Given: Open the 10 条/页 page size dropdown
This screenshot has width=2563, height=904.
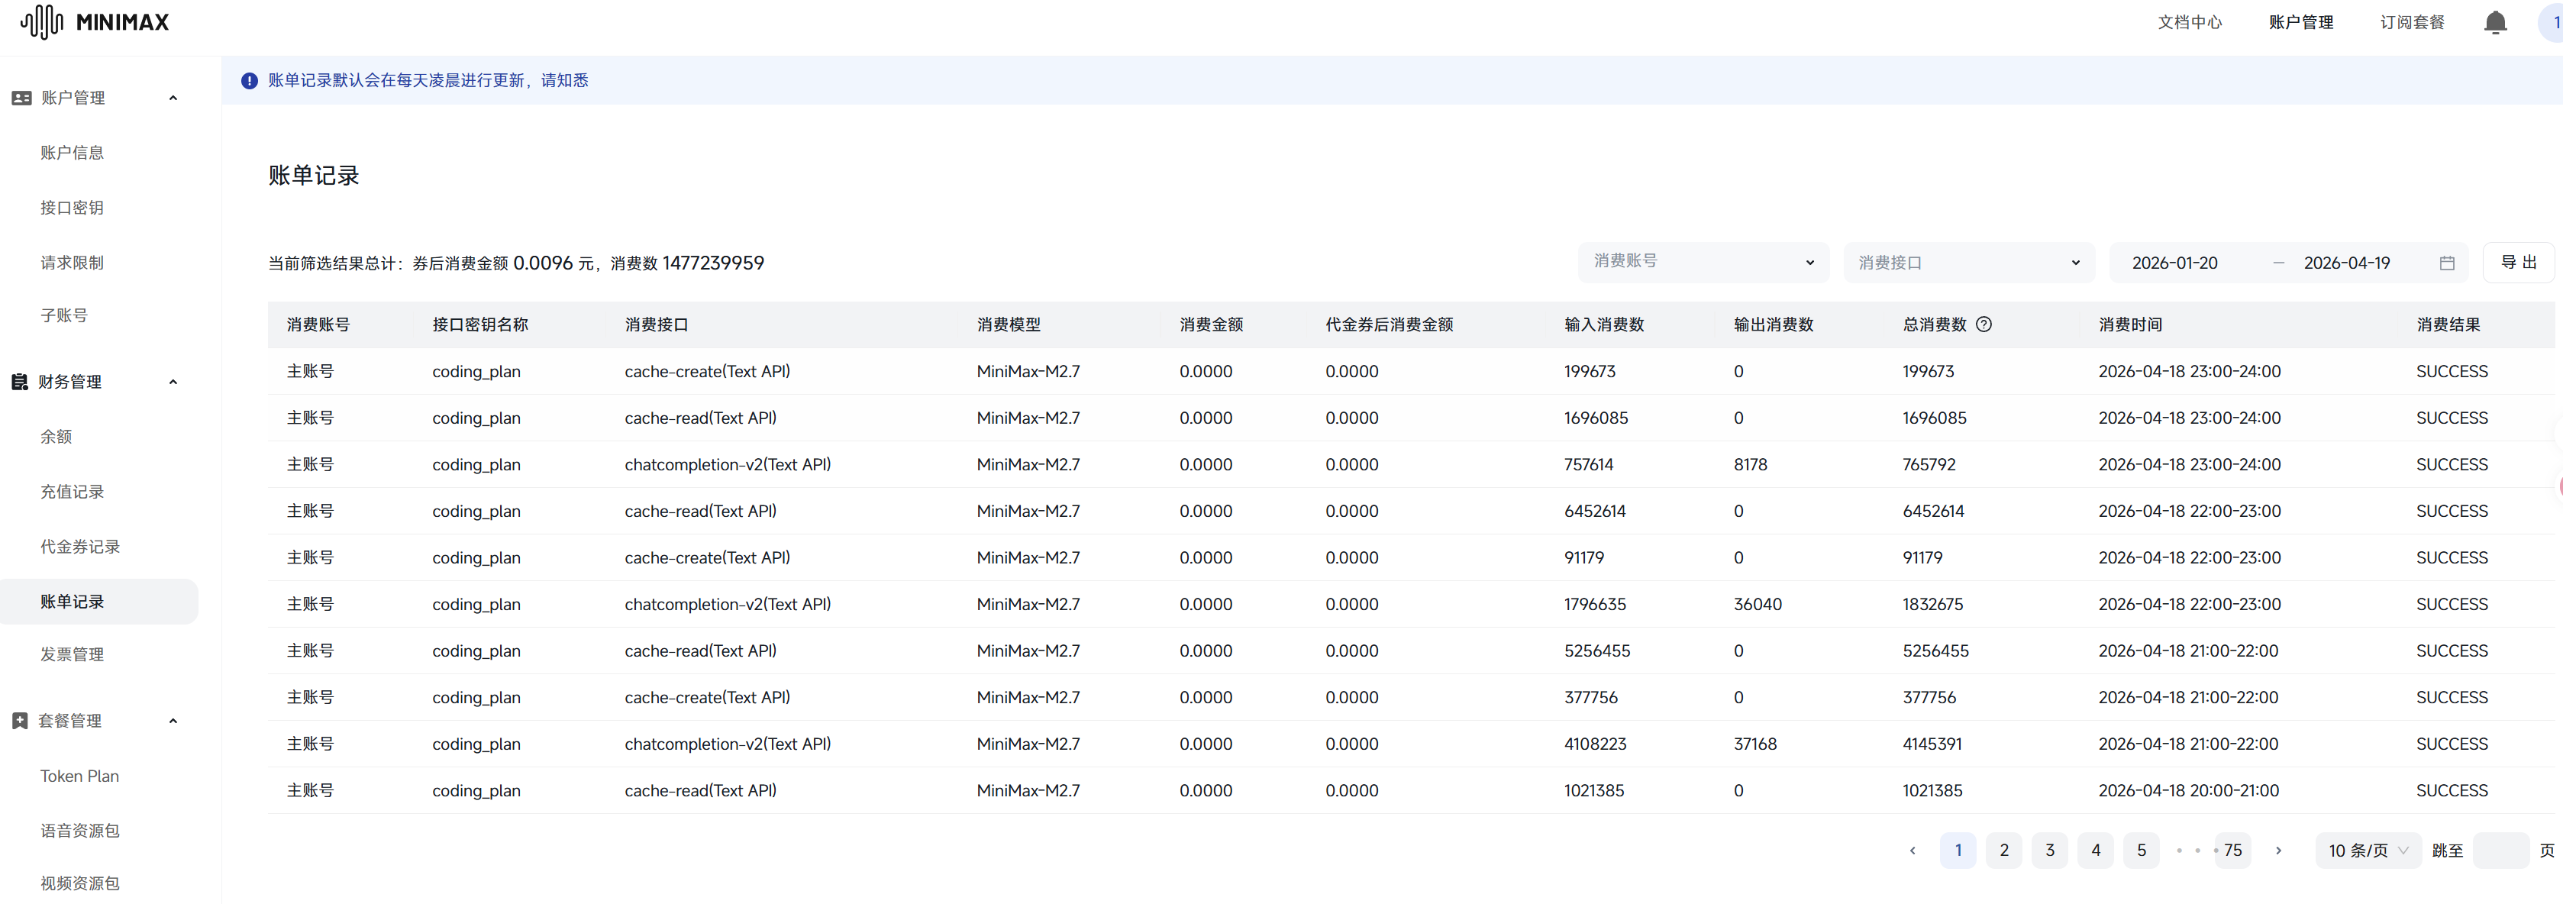Looking at the screenshot, I should [x=2367, y=851].
